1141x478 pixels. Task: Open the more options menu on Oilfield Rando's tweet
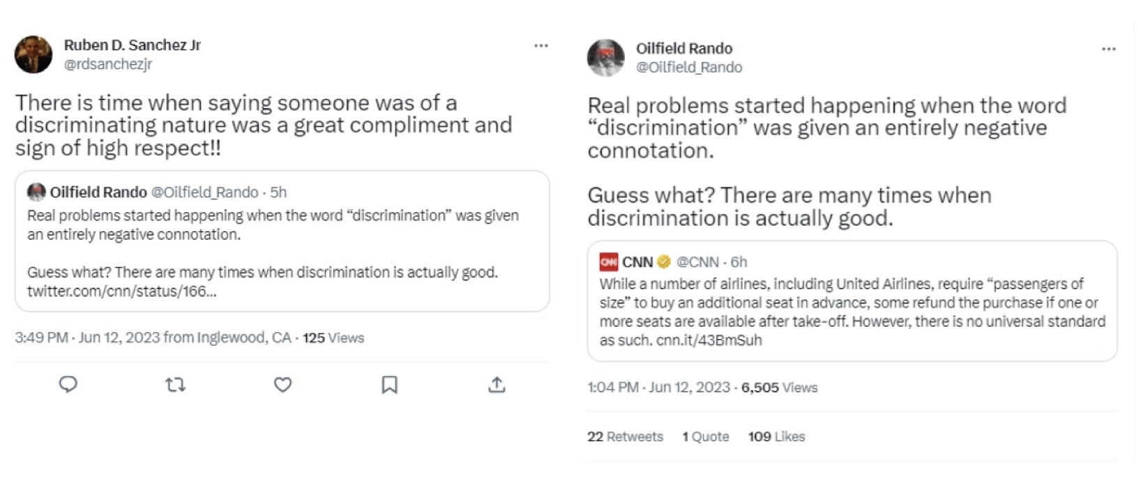tap(1108, 48)
